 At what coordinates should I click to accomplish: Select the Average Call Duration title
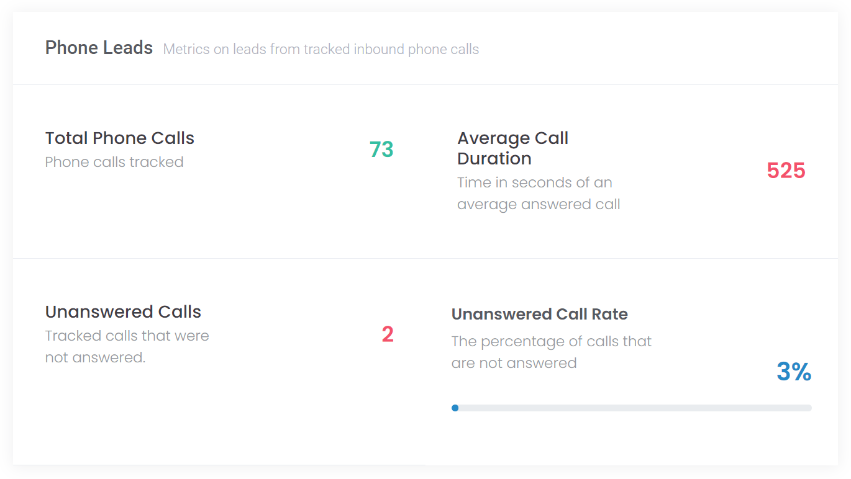click(x=513, y=148)
